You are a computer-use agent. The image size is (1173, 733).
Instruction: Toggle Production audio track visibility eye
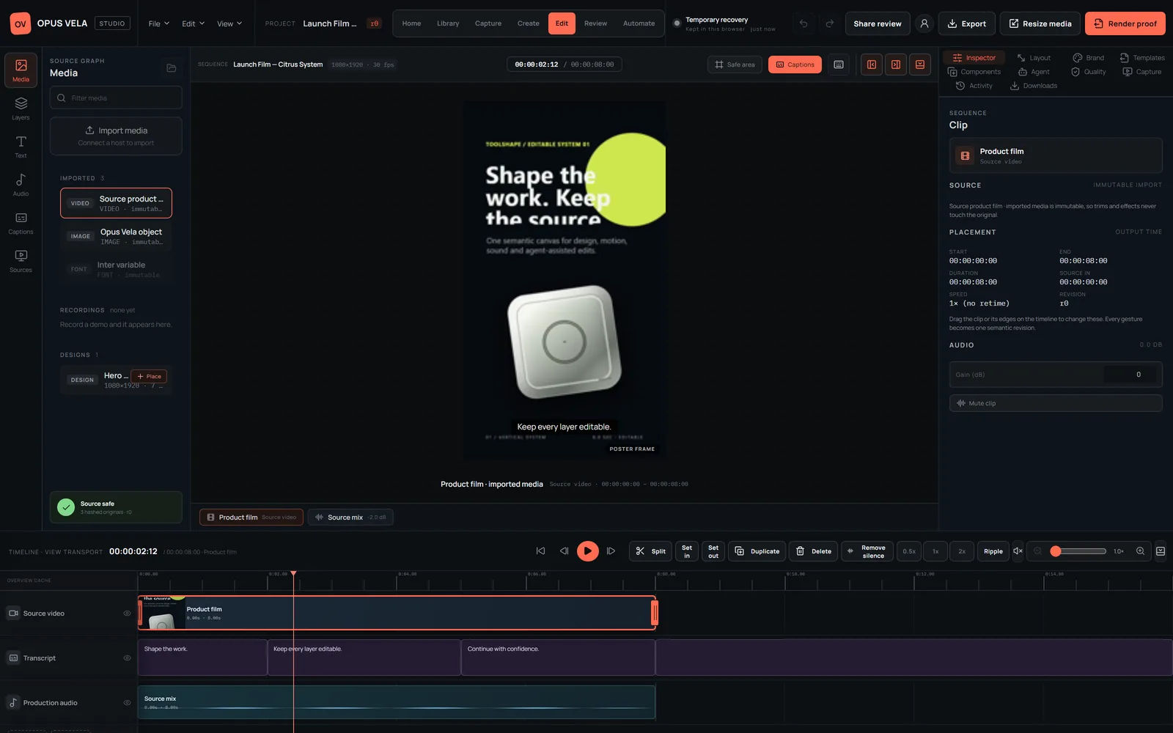click(x=127, y=703)
